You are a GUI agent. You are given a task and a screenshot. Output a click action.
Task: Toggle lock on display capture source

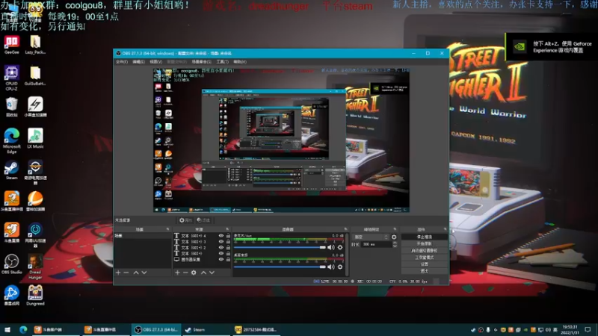[x=228, y=259]
